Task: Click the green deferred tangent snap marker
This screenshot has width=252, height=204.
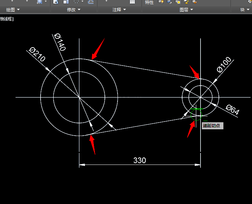Action: pos(196,115)
